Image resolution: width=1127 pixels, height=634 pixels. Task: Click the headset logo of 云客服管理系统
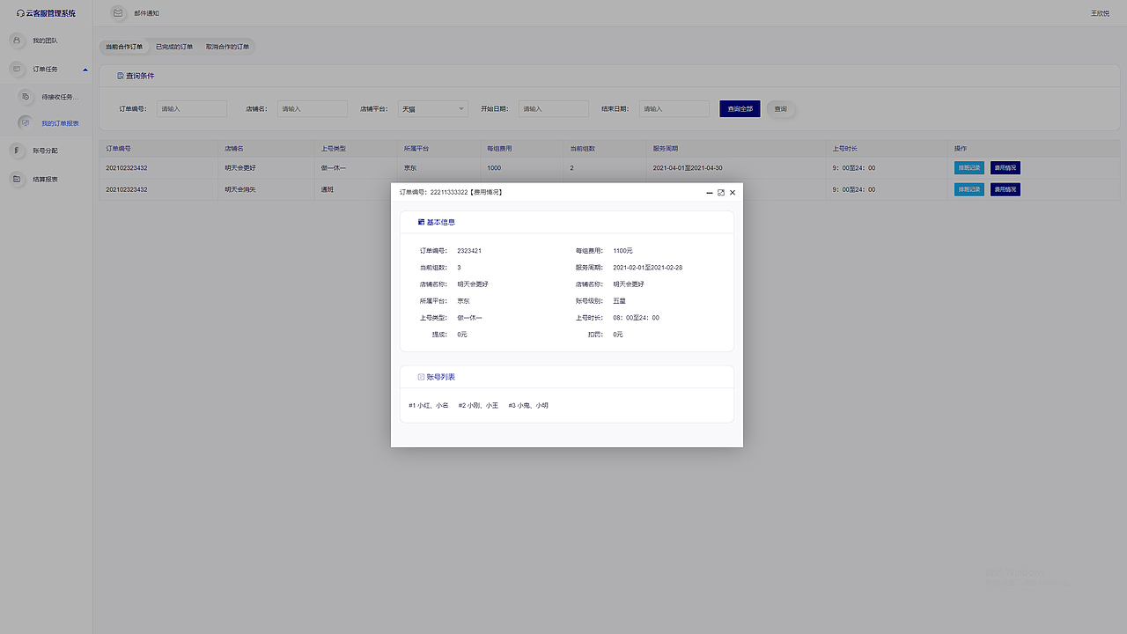20,14
